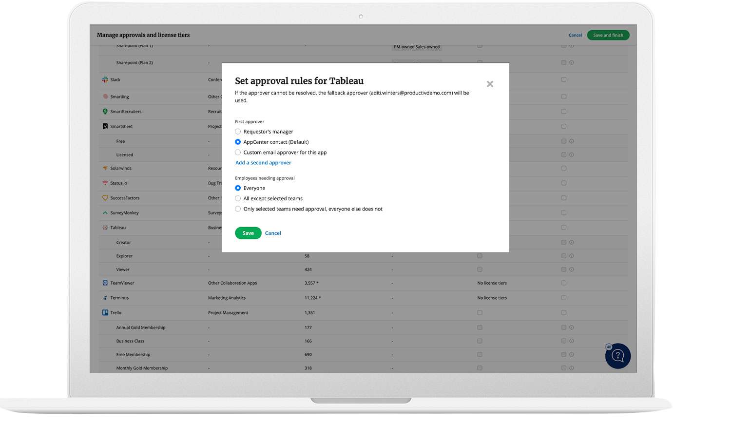Open info icon in Annual Gold Membership row

(x=572, y=328)
